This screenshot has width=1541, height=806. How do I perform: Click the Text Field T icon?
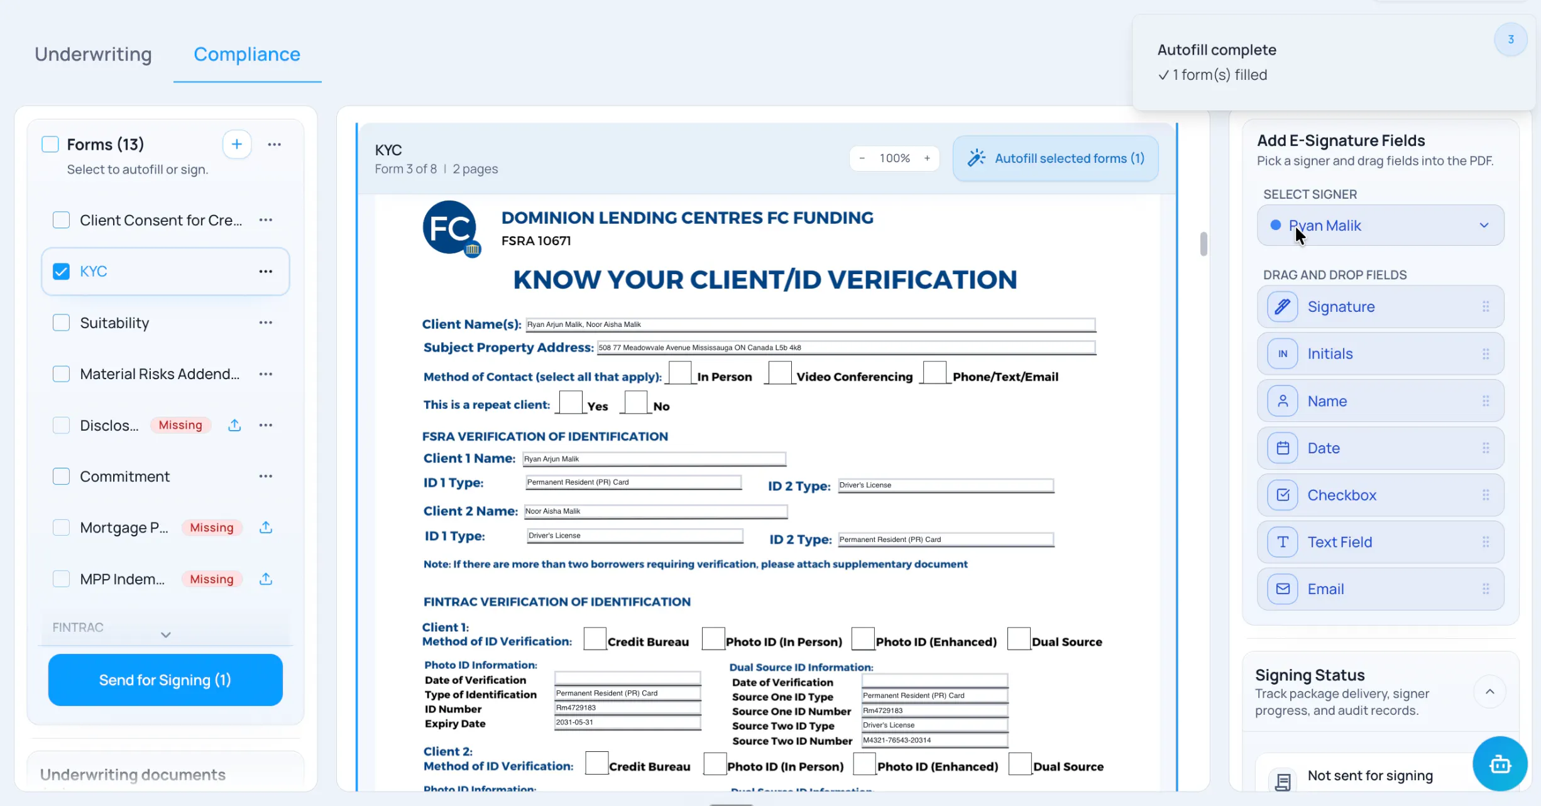[x=1283, y=542]
